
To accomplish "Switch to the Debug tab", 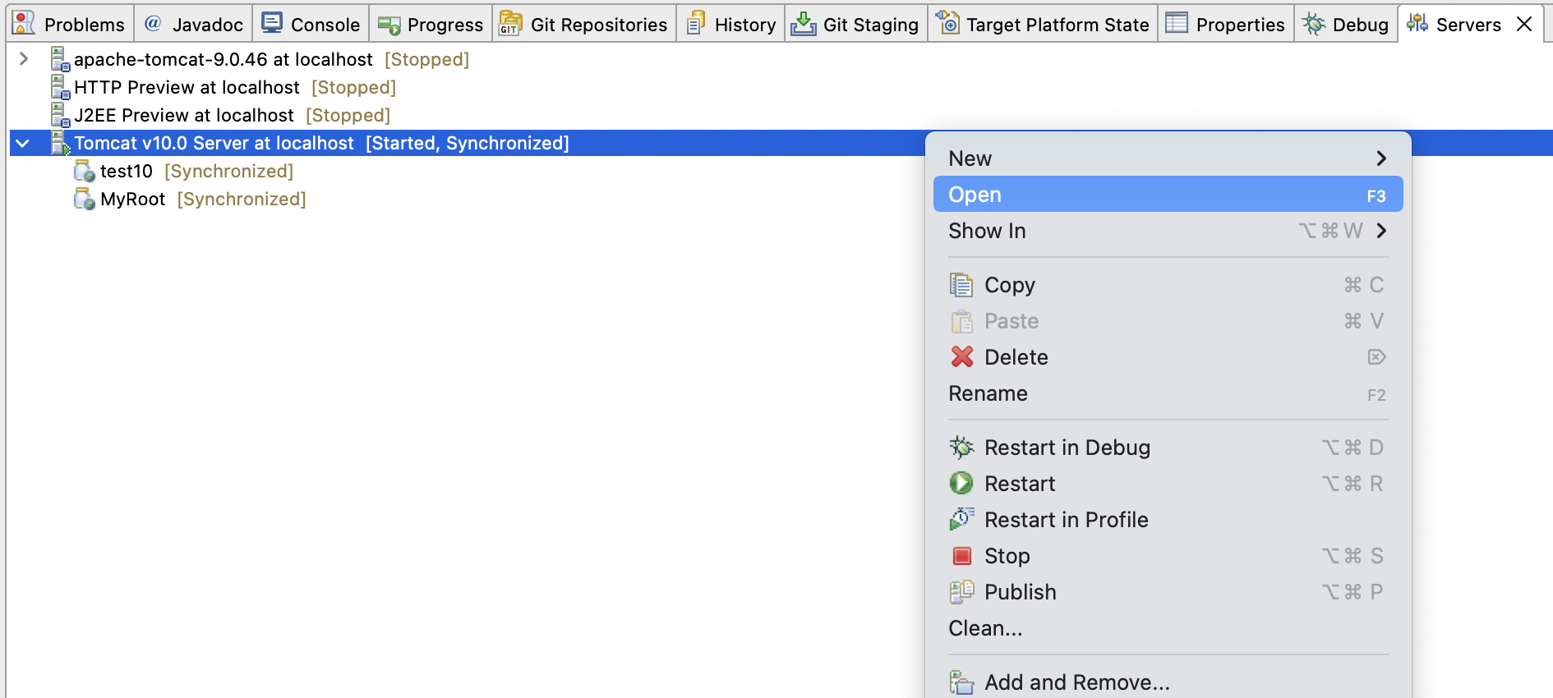I will click(1346, 24).
